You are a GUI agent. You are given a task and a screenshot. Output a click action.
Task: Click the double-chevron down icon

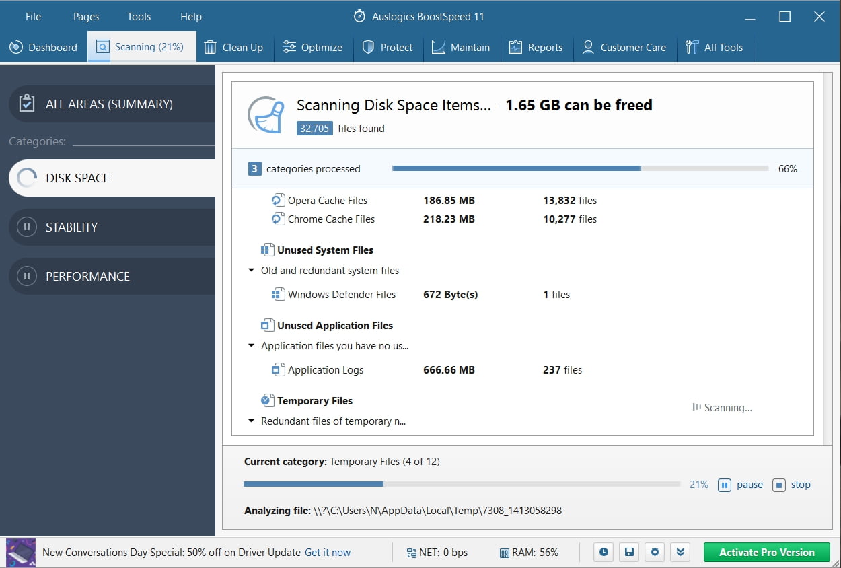pos(680,553)
